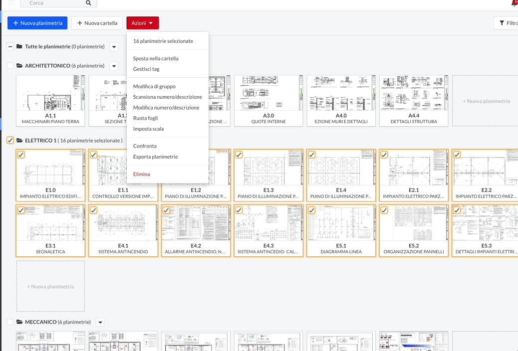Click the ARCHITETTONICO folder title

(x=47, y=66)
